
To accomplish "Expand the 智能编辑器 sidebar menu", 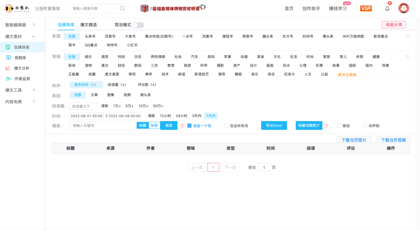I will [20, 25].
